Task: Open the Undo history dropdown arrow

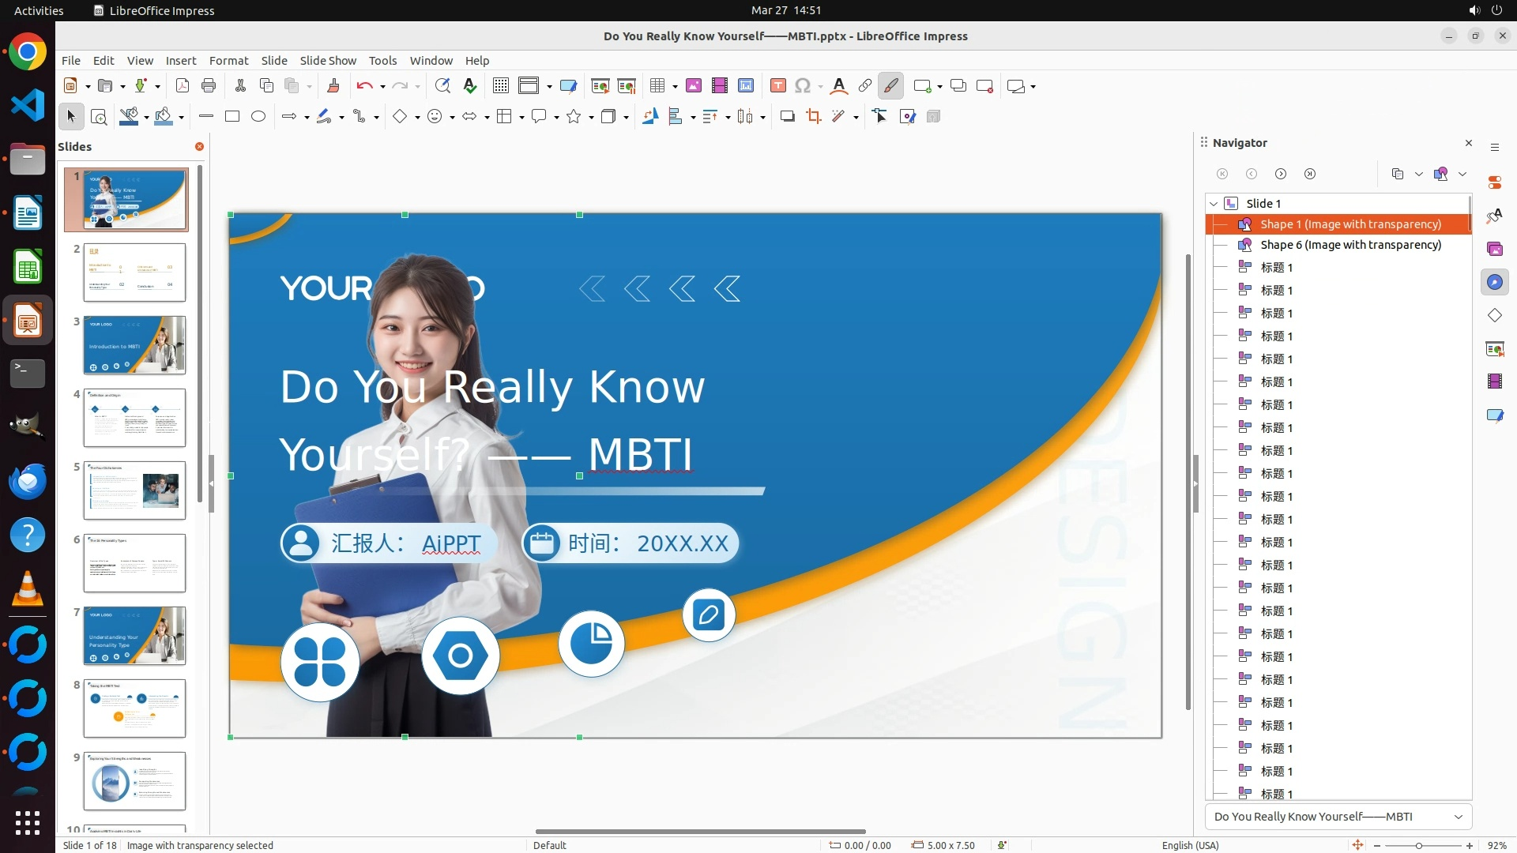Action: [x=382, y=87]
